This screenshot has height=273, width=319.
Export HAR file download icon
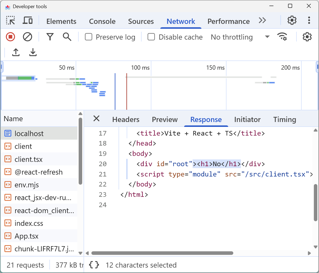click(33, 52)
